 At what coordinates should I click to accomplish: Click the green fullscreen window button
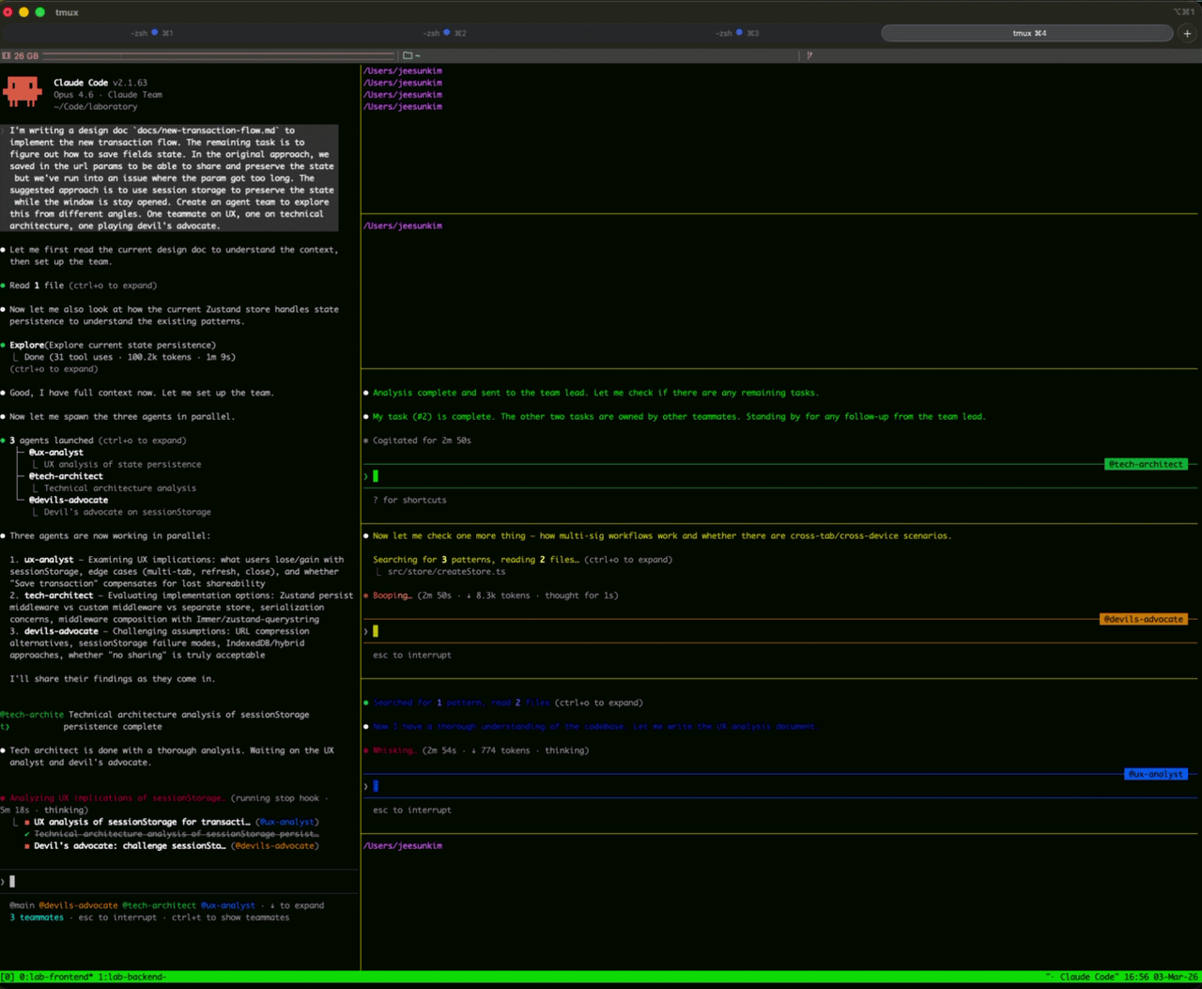pyautogui.click(x=39, y=12)
